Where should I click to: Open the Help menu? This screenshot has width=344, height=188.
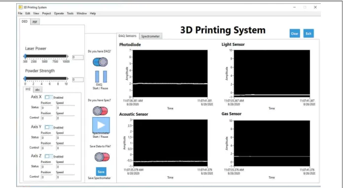[93, 13]
